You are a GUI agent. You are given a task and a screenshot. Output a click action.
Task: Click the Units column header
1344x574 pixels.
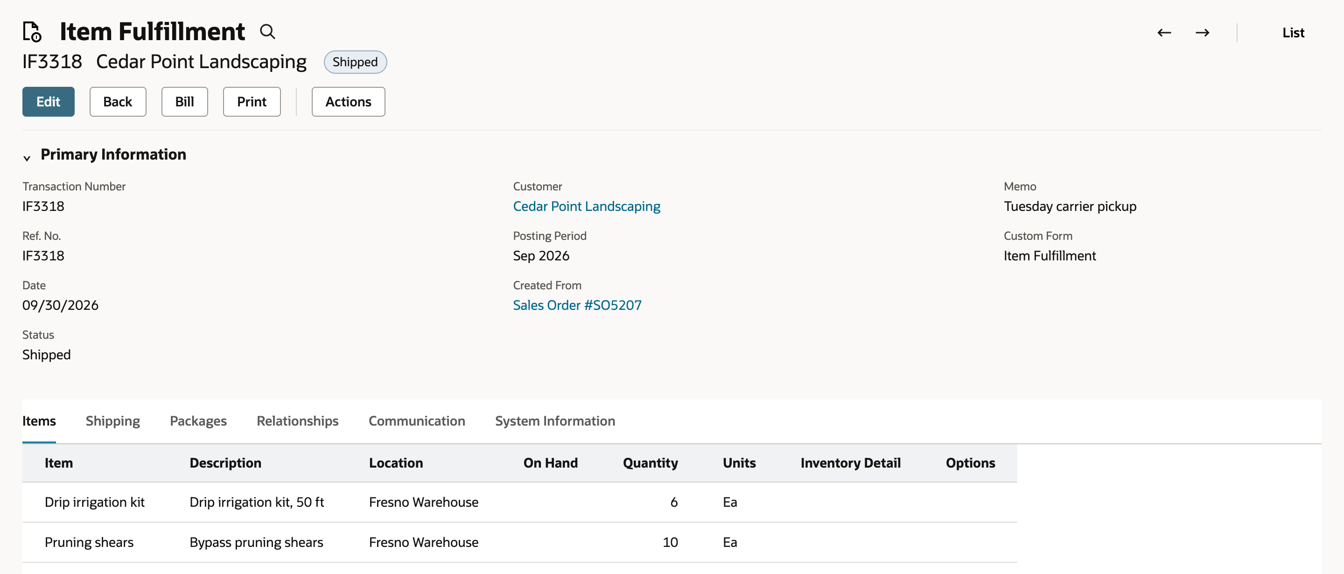(739, 463)
